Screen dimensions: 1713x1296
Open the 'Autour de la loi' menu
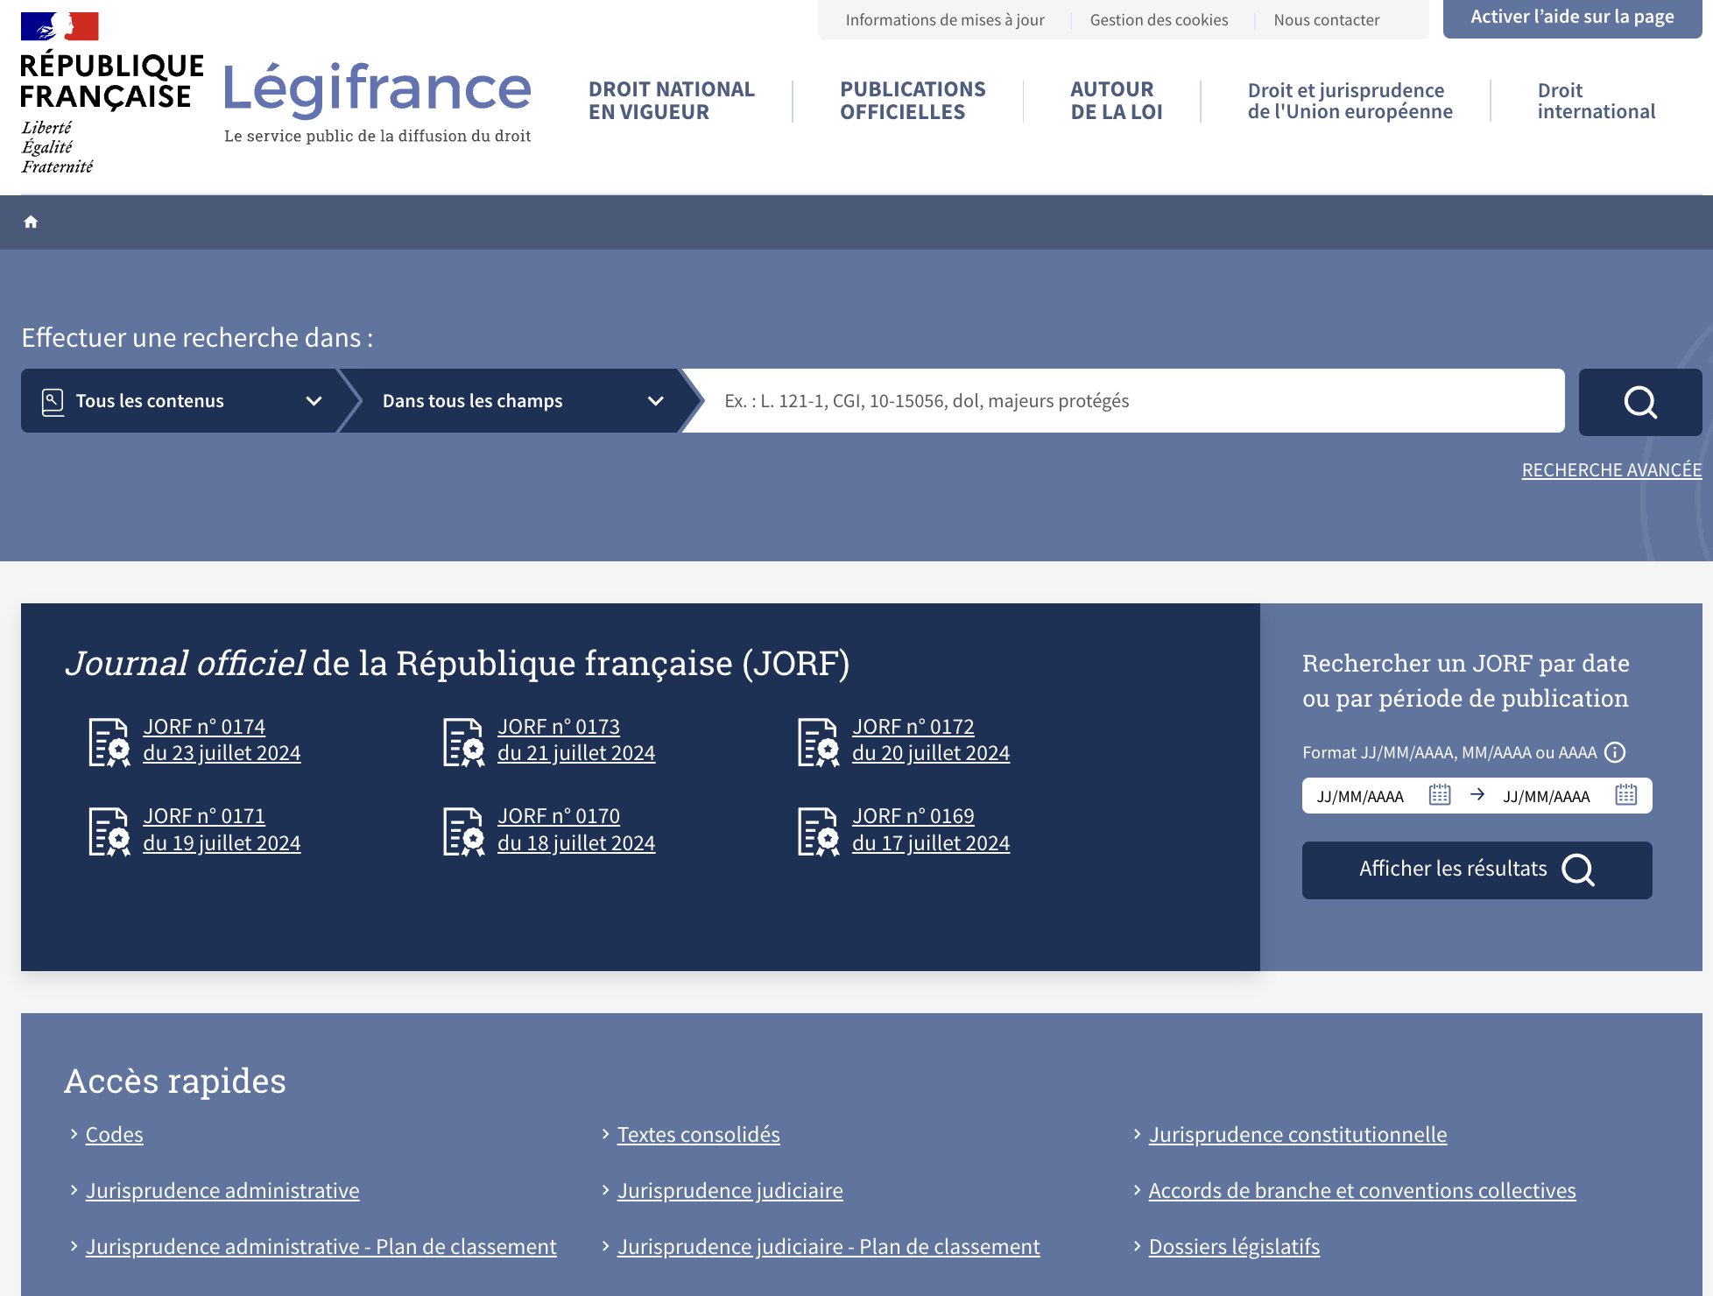click(x=1116, y=101)
